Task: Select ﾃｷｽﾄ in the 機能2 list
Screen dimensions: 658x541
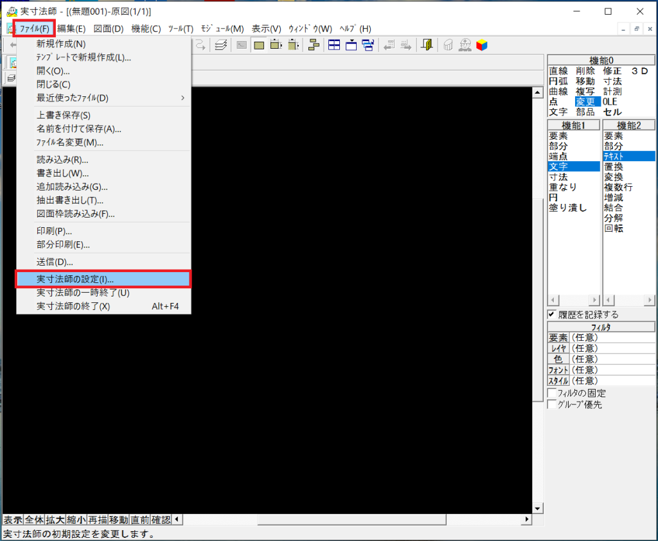Action: coord(629,157)
